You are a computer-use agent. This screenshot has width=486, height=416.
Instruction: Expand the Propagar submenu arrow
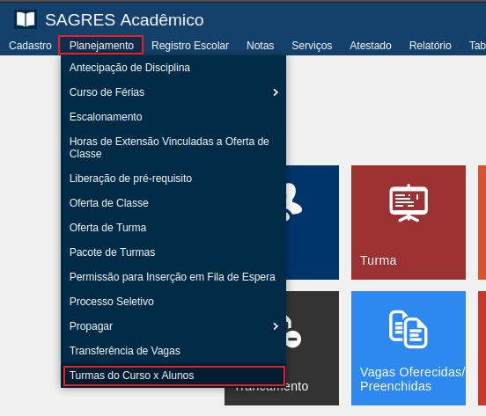coord(276,326)
